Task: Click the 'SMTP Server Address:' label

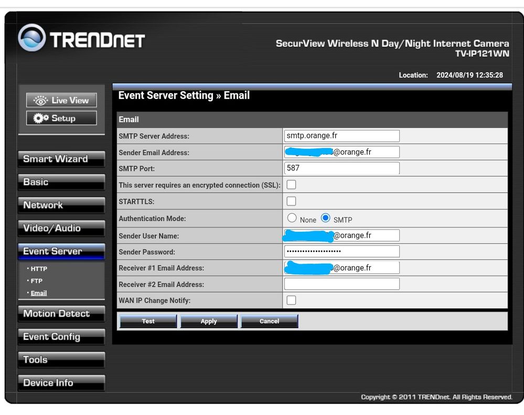Action: coord(154,136)
